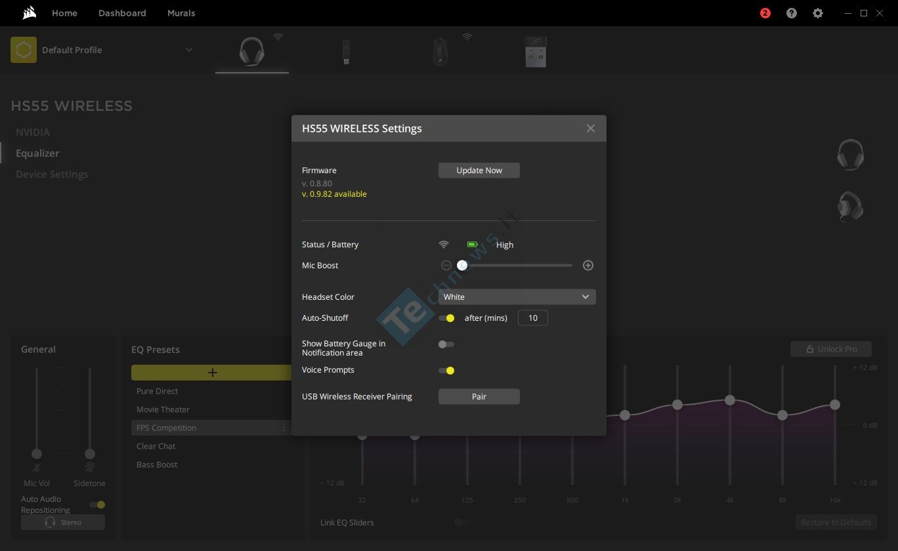Click the Default Profile hexagon icon
Screen dimensions: 898x551
point(24,50)
